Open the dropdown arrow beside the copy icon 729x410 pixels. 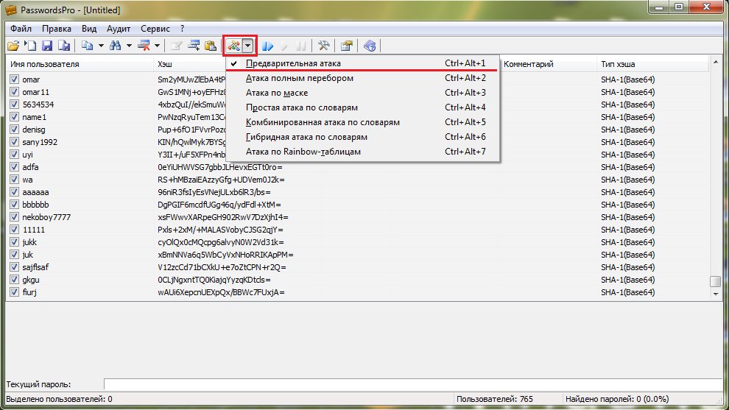(101, 46)
